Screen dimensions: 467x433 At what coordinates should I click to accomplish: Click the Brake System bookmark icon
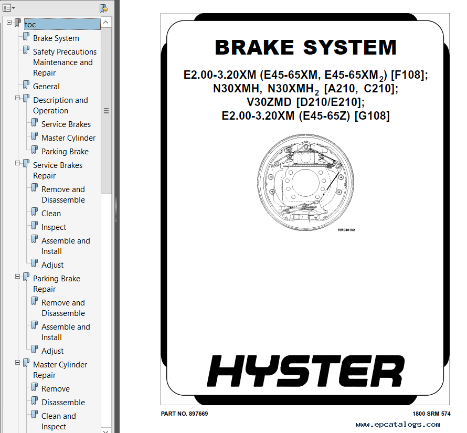(x=26, y=36)
